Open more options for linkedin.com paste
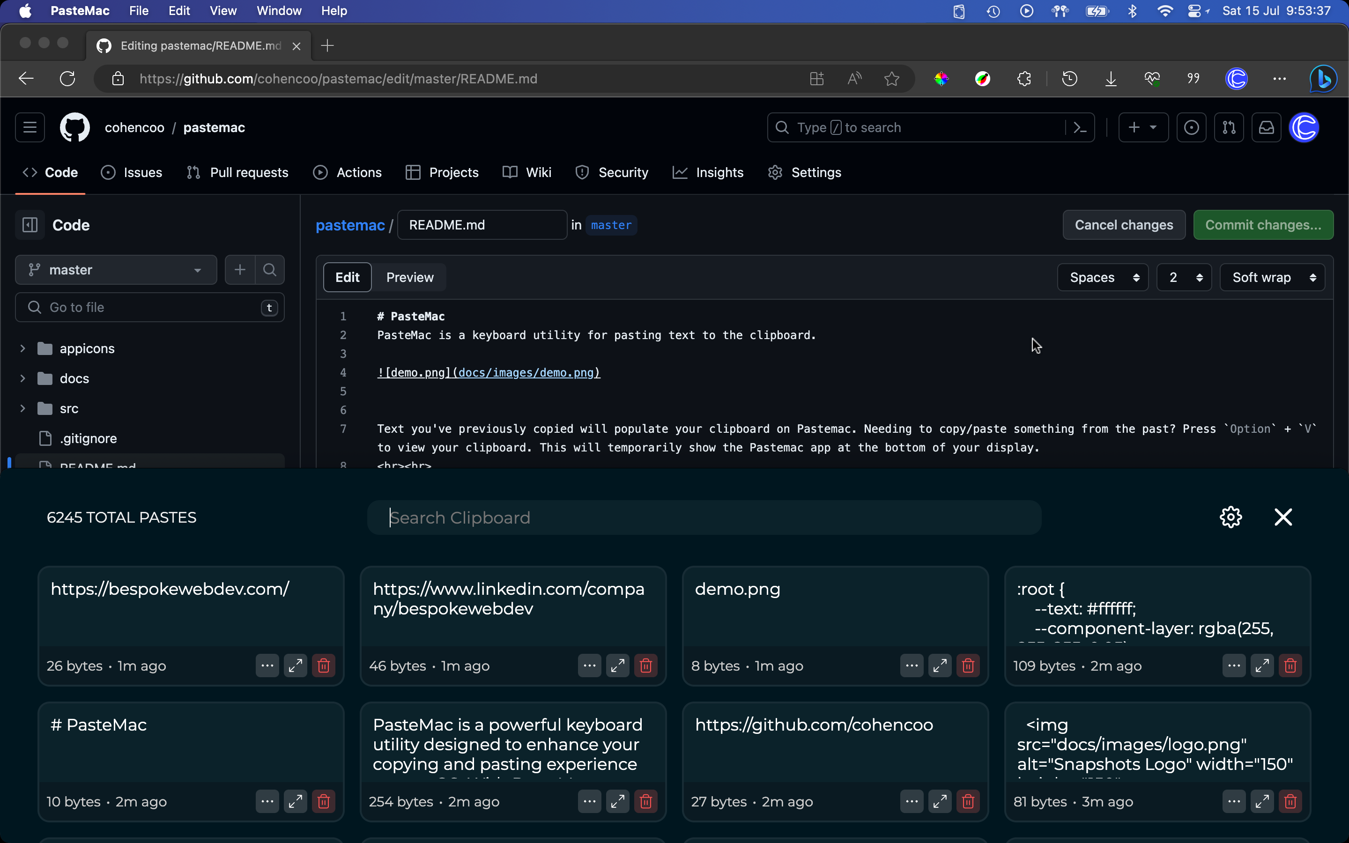 click(x=589, y=665)
